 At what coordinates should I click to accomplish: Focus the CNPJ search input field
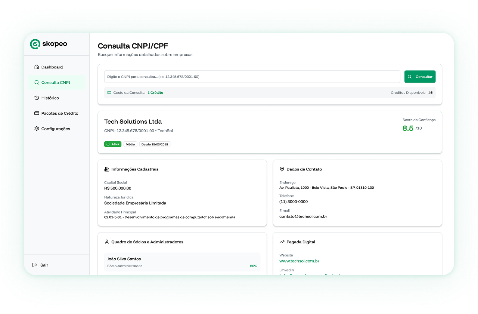click(252, 77)
